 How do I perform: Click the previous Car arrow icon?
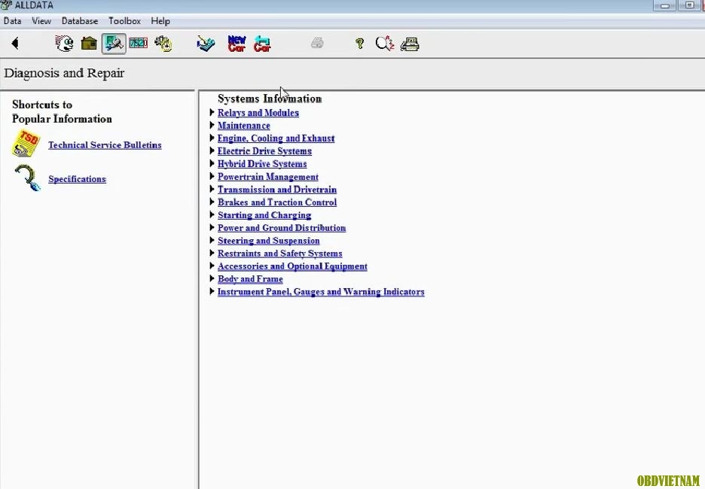pos(262,44)
